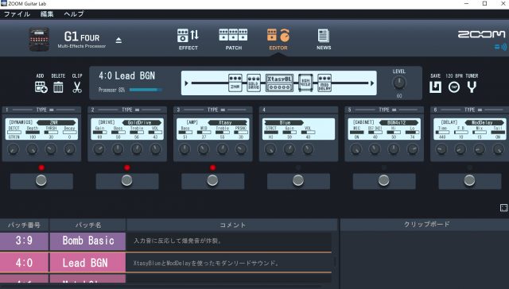Select the Bomb Basic patch row
Image resolution: width=509 pixels, height=289 pixels.
tap(165, 241)
